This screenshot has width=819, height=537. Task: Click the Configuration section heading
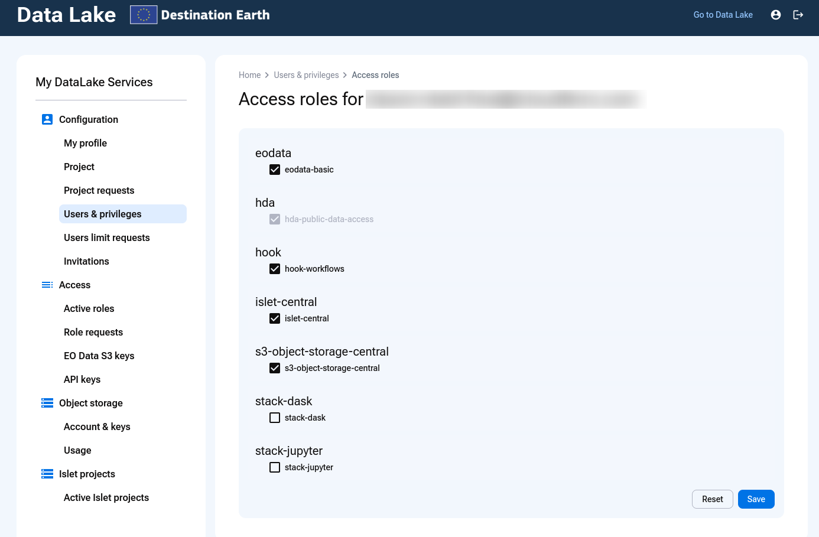[89, 119]
